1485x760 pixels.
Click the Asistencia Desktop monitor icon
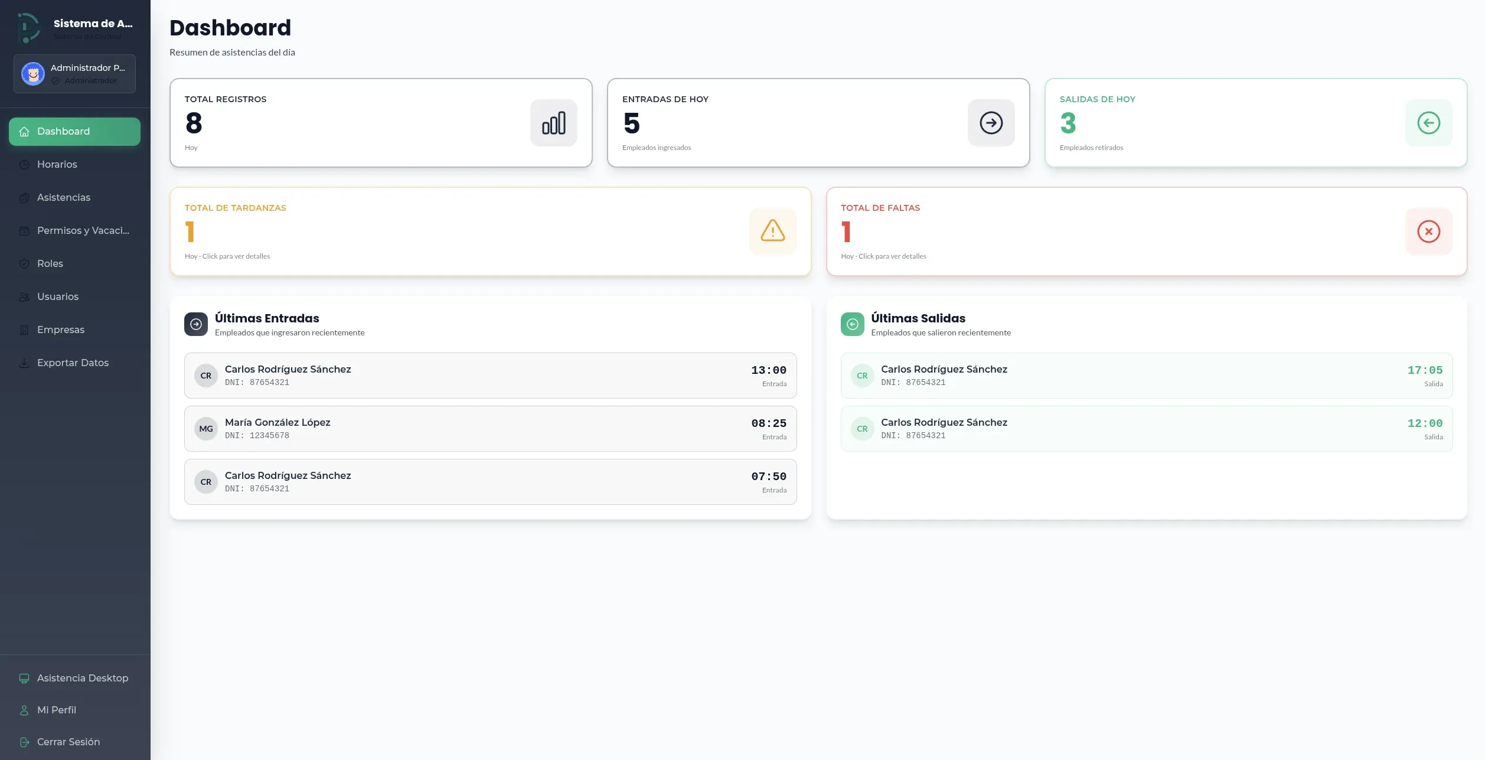[24, 678]
